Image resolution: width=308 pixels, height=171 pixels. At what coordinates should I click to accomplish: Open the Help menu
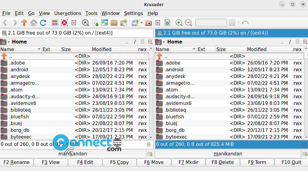(x=153, y=13)
